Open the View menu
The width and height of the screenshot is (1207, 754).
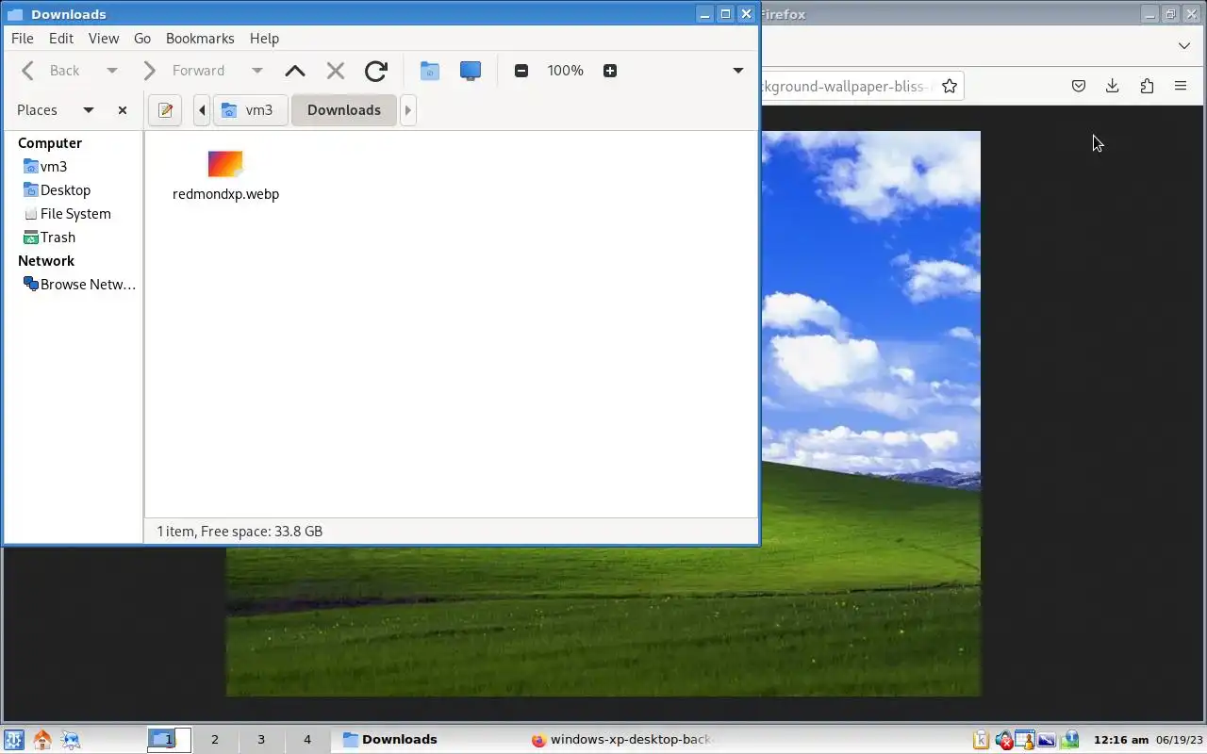click(x=104, y=39)
